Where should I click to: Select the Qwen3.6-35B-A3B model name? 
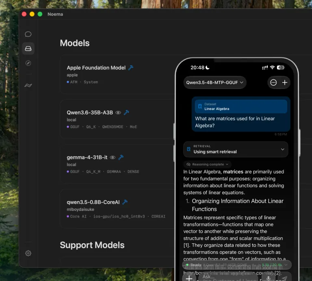(x=90, y=112)
